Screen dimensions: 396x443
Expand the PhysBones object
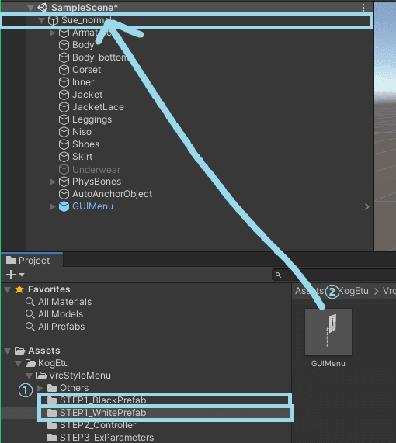pyautogui.click(x=52, y=182)
